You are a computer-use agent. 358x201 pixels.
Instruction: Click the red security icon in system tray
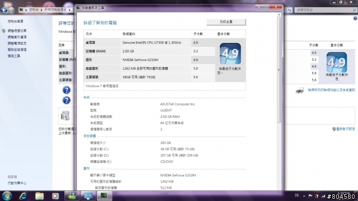tap(317, 196)
